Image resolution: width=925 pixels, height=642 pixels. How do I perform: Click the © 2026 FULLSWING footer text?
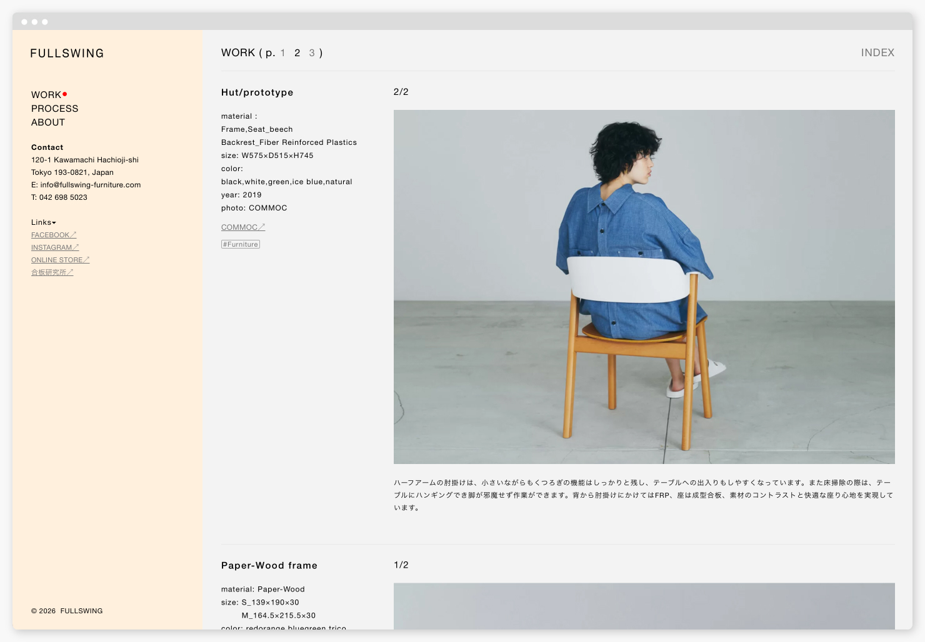point(67,611)
